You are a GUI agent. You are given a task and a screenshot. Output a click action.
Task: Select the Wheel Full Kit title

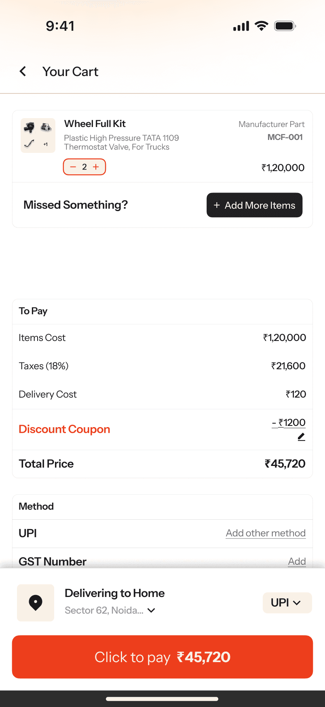(x=95, y=124)
